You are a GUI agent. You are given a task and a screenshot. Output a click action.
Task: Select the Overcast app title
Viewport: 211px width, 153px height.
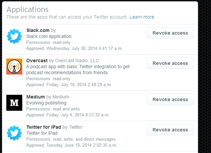tap(37, 61)
